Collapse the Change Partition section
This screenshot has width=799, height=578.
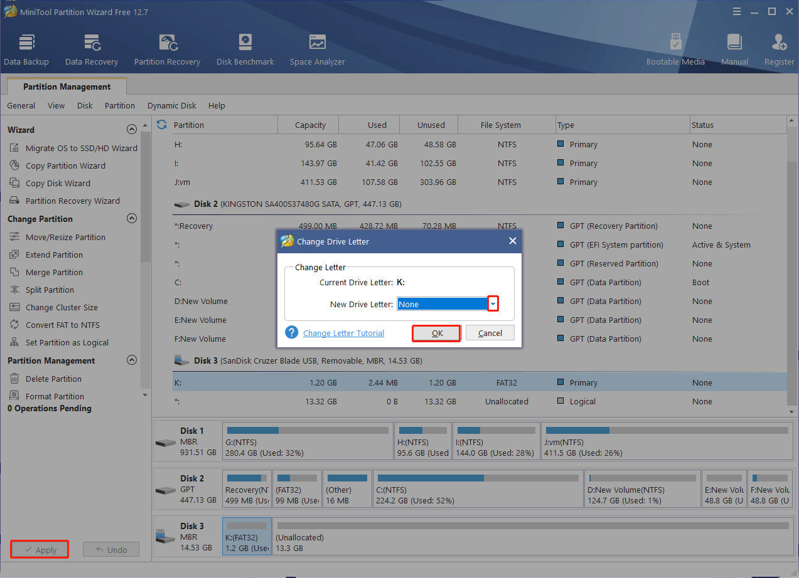coord(132,219)
